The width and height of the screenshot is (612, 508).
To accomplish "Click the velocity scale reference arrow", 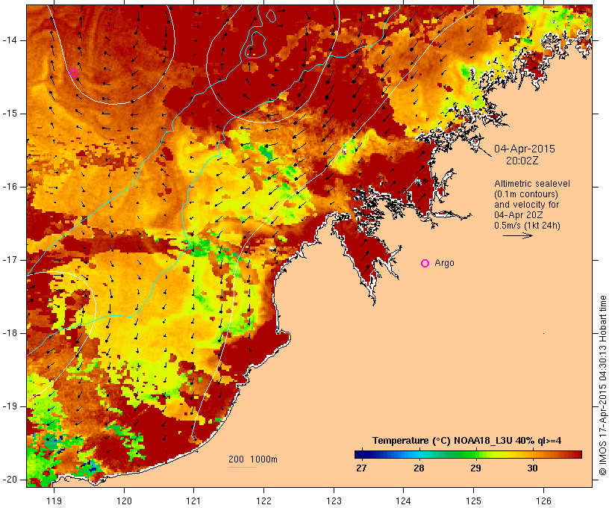I will [x=518, y=235].
